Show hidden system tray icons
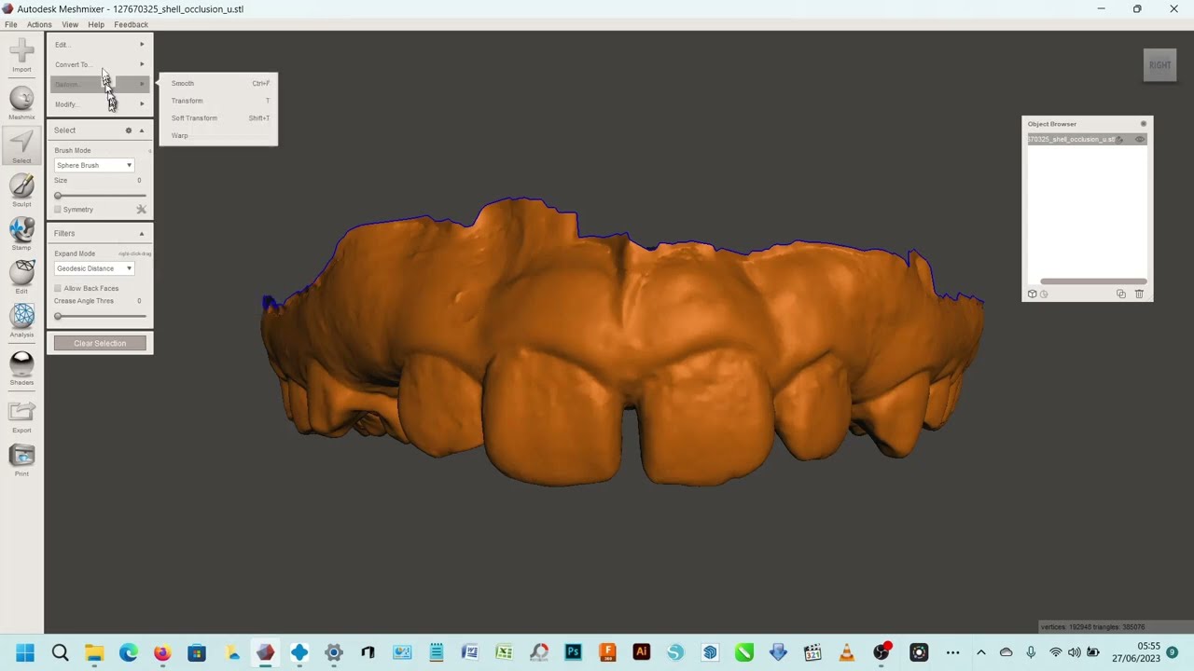 click(980, 652)
